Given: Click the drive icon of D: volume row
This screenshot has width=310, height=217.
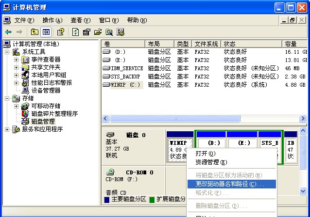Looking at the screenshot, I should click(x=106, y=52).
